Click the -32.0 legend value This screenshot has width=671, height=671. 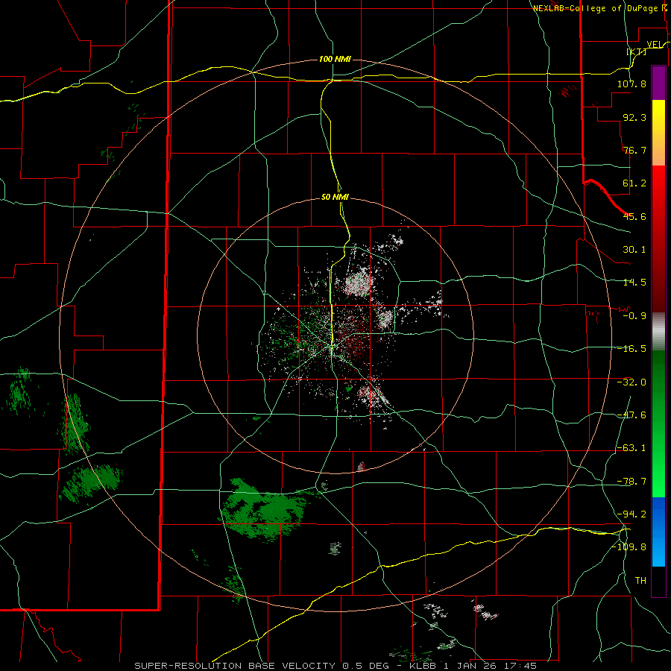click(631, 382)
